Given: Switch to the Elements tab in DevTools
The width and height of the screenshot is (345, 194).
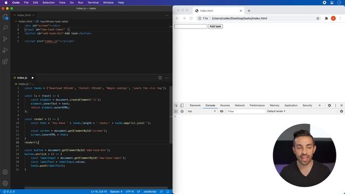Looking at the screenshot, I should [195, 106].
